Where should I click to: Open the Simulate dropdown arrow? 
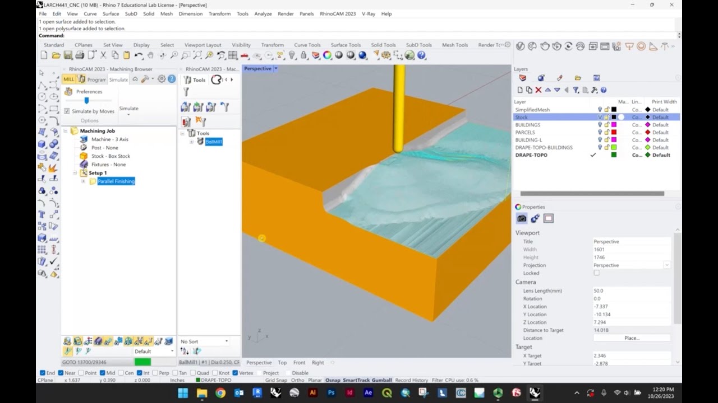point(128,115)
